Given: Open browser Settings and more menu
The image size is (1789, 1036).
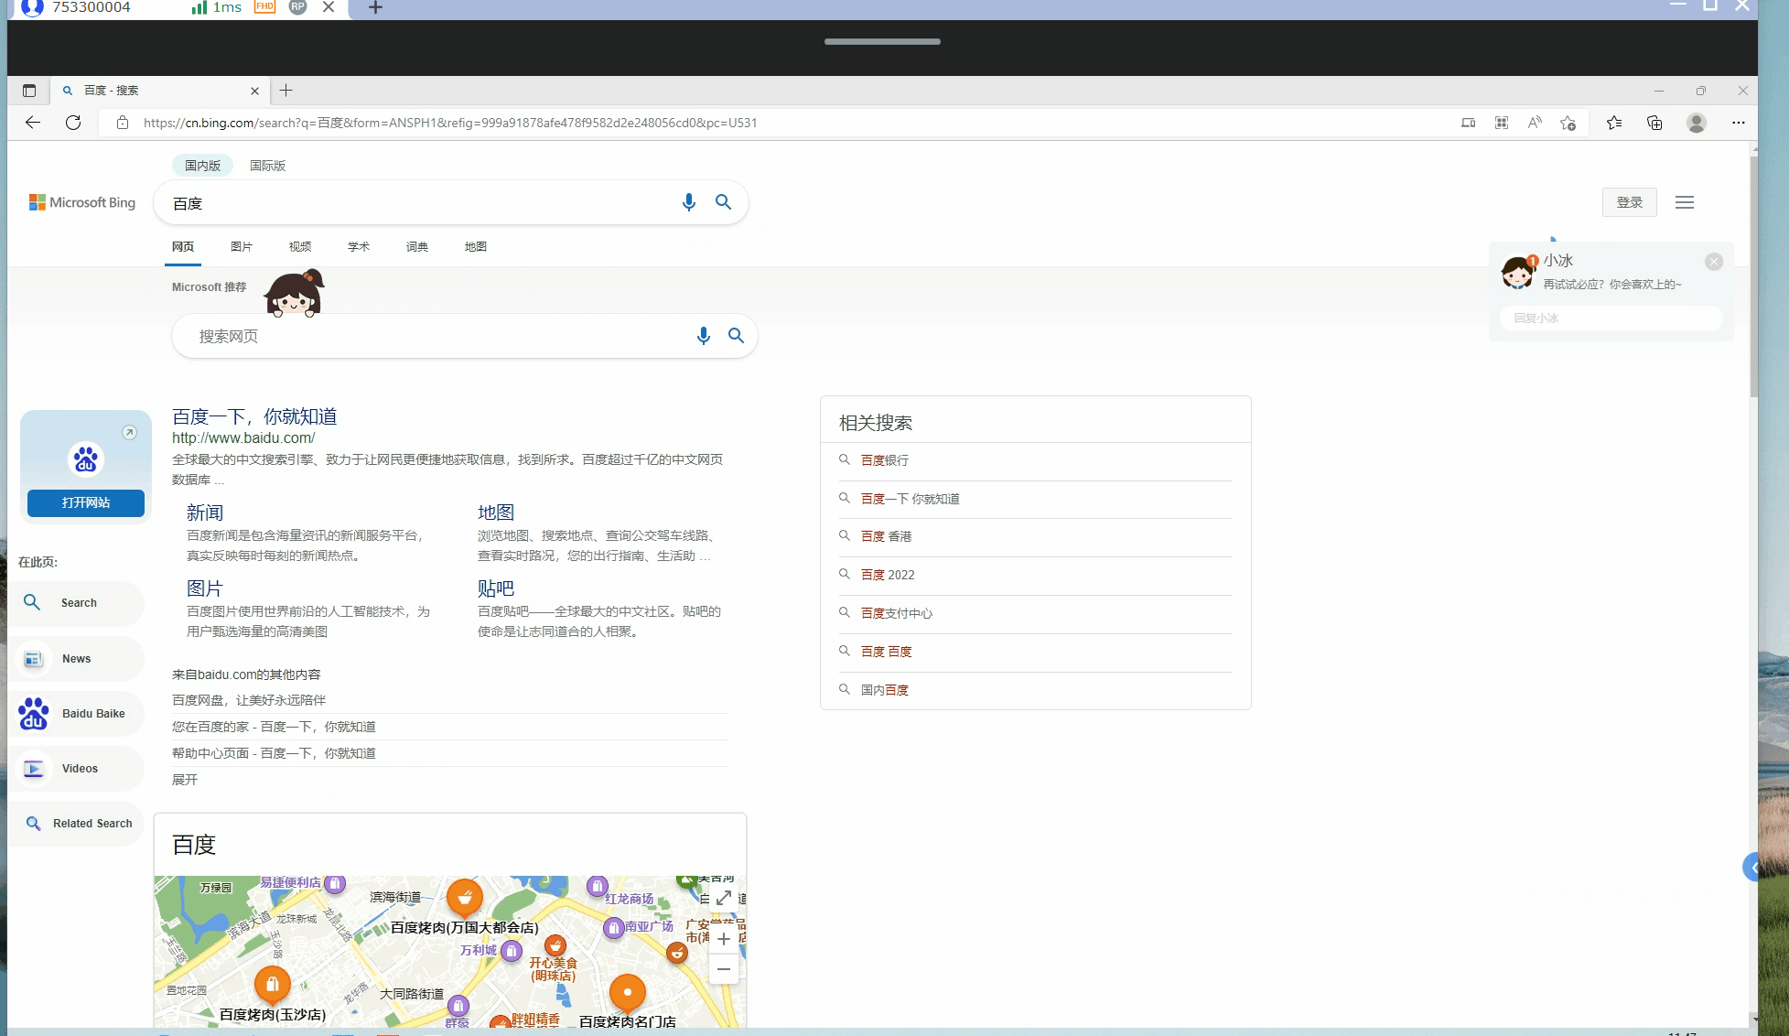Looking at the screenshot, I should click(x=1739, y=123).
